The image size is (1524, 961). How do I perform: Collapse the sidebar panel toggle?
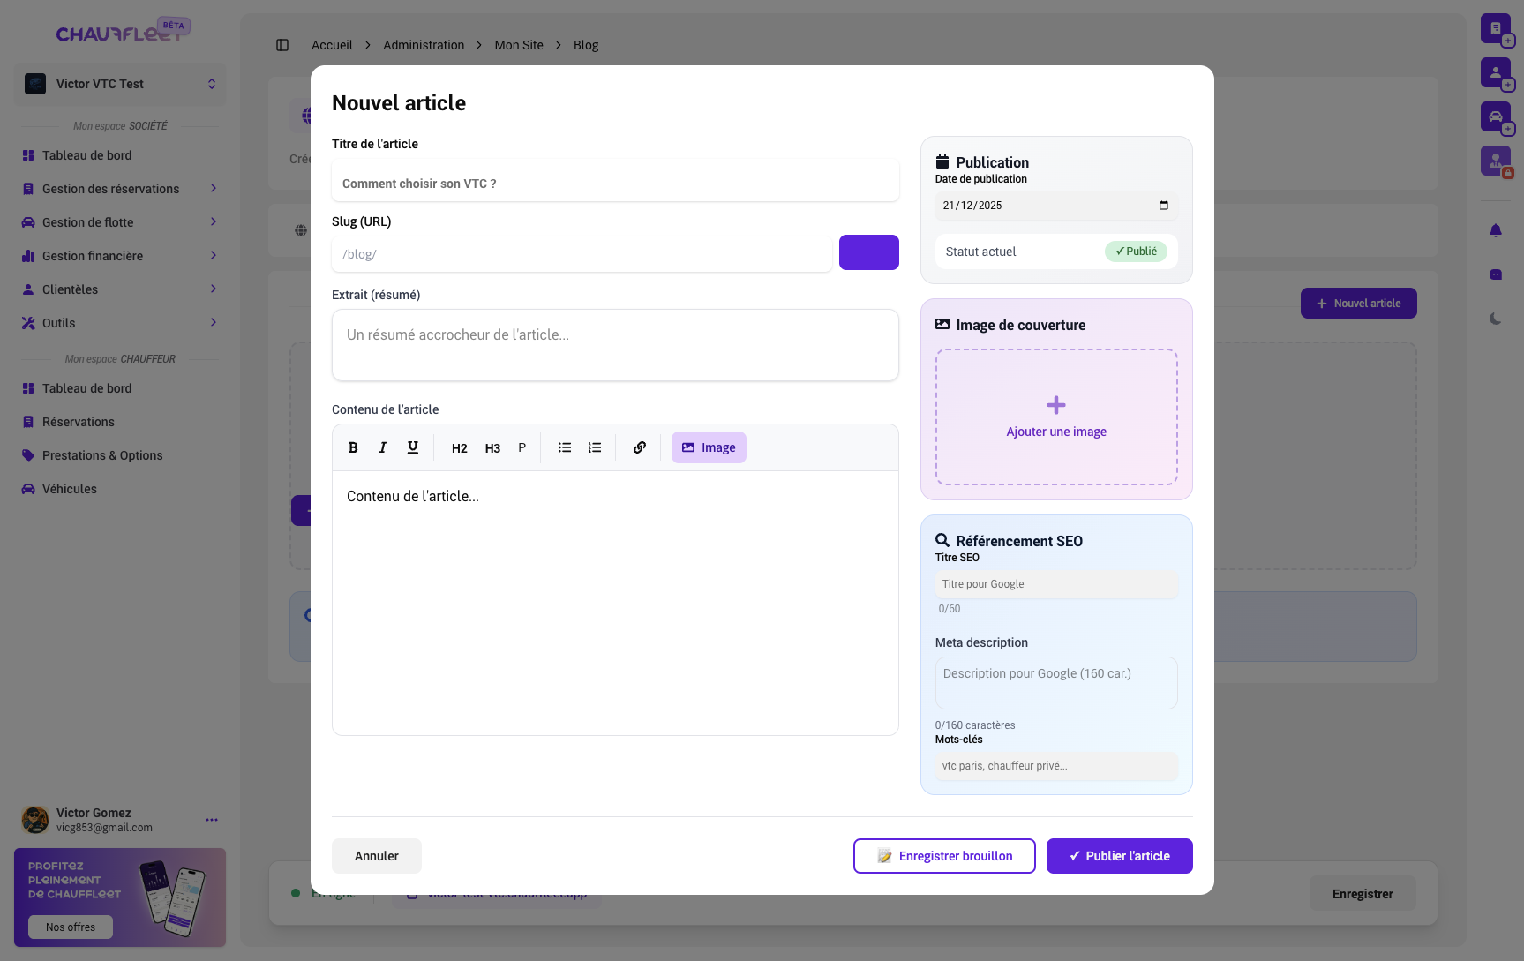282,45
